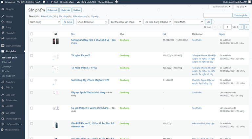The width and height of the screenshot is (252, 139).
Task: Check the Samsung Galaxy Fold 3 row checkbox
Action: 31,40
